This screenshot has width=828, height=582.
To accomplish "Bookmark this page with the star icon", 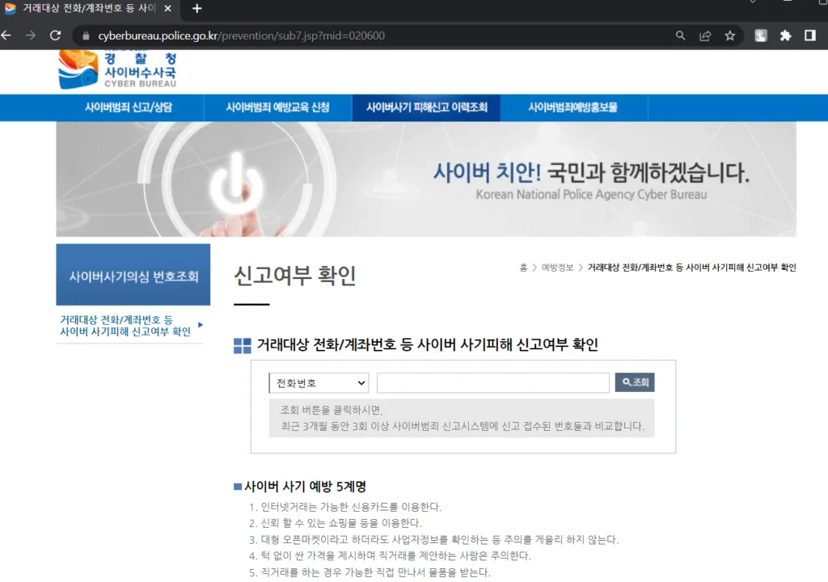I will click(729, 36).
